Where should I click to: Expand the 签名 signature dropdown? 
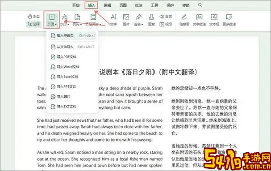[138, 20]
